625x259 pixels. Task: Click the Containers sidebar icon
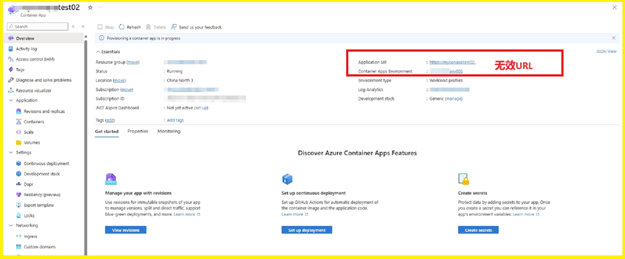tap(18, 122)
